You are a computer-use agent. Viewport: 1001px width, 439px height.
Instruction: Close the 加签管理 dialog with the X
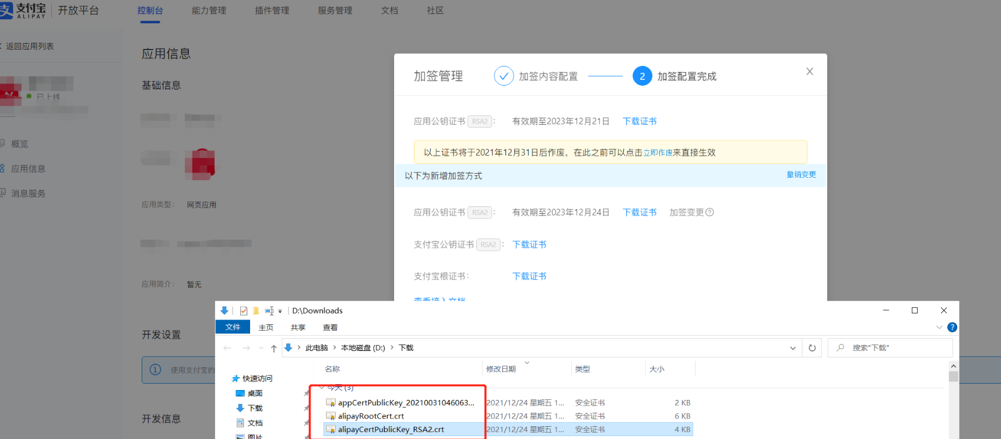coord(809,72)
